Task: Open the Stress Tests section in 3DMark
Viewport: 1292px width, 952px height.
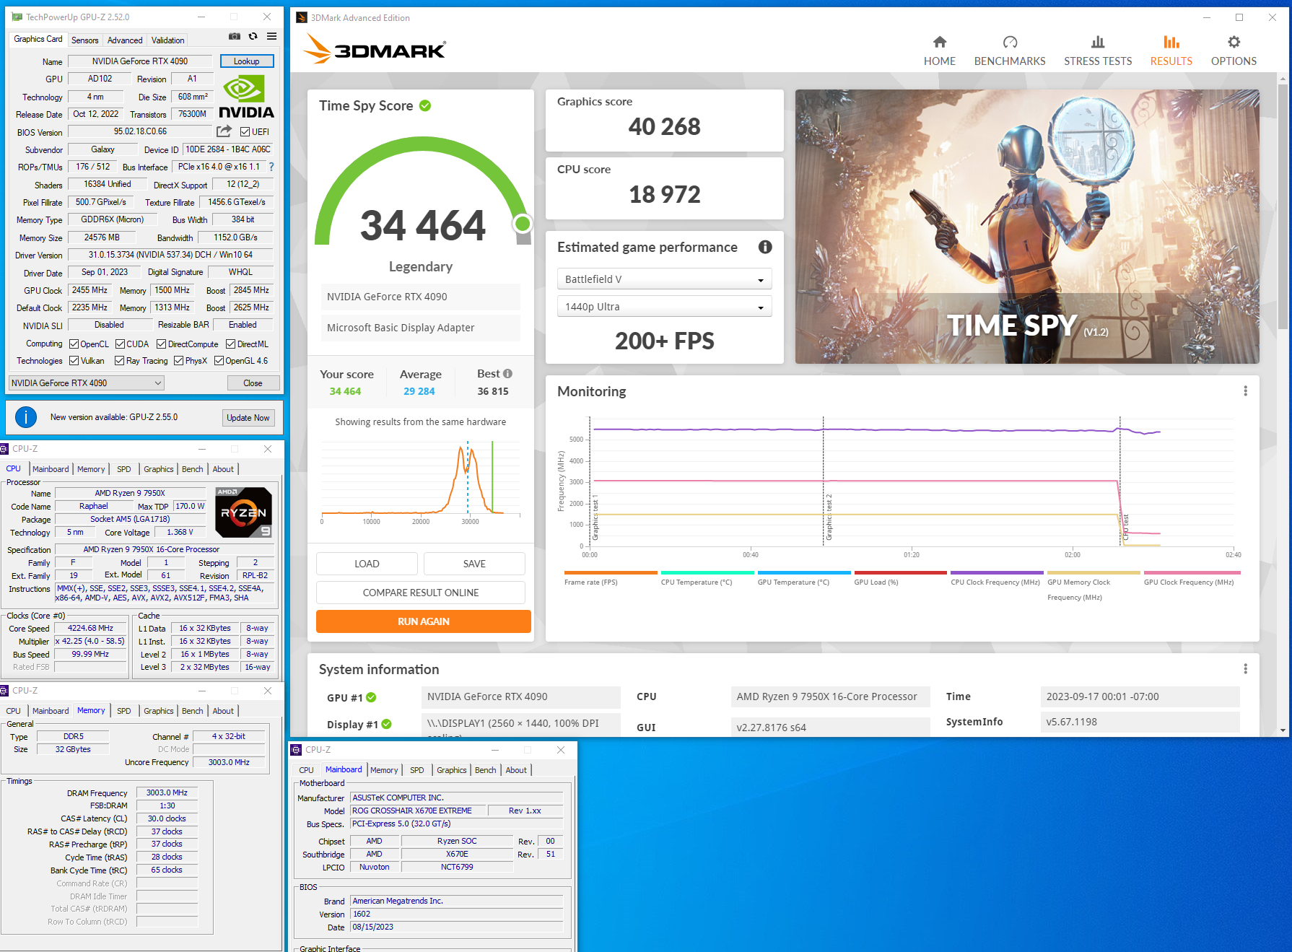Action: 1097,51
